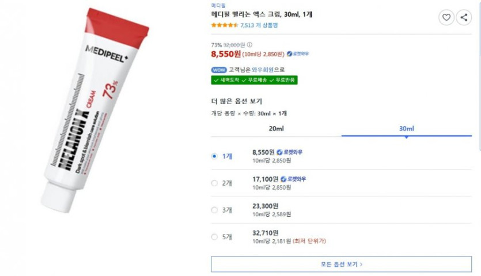Click Rocket WOW badge in 2개 option row
This screenshot has width=481, height=276.
tap(294, 179)
